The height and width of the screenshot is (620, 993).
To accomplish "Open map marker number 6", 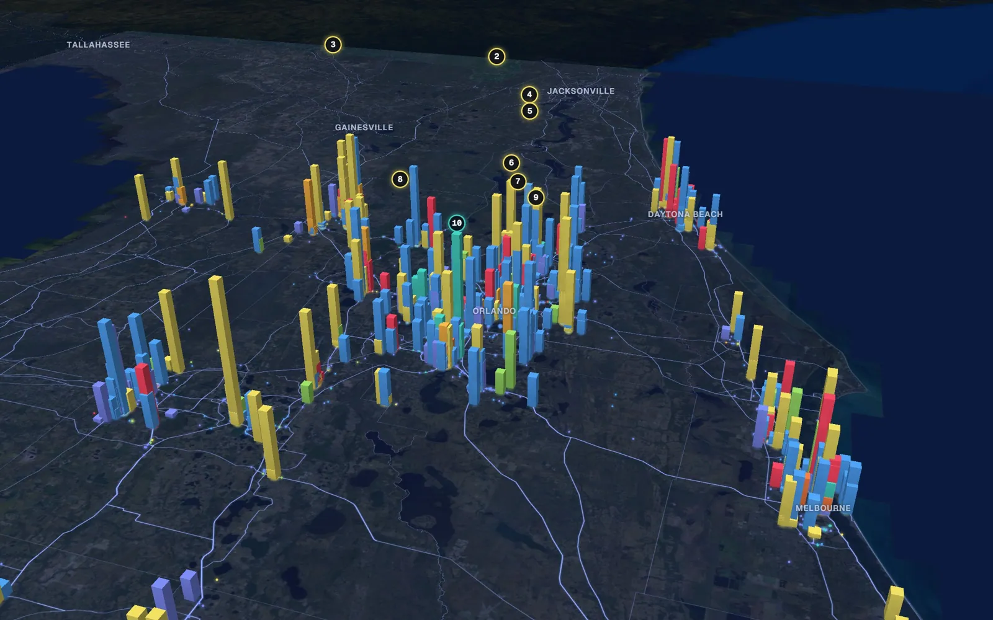I will [511, 163].
